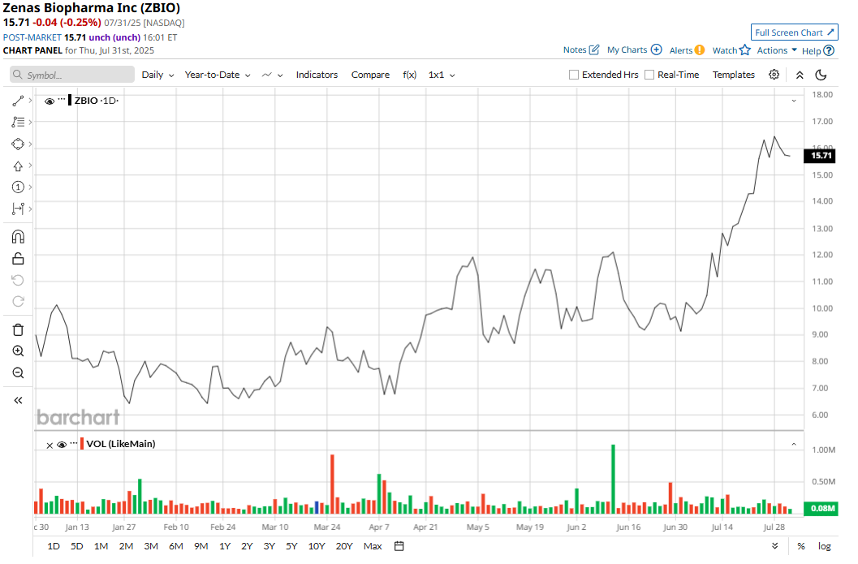Open the Compare menu
Screen dimensions: 858x564
pos(370,75)
